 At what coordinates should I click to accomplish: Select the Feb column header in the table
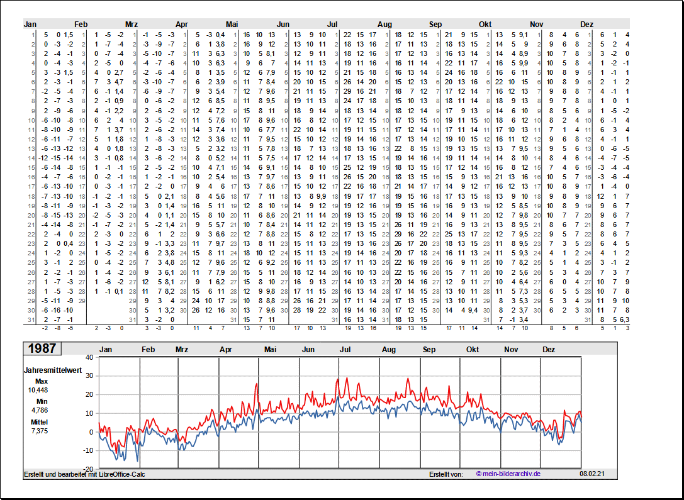click(81, 25)
